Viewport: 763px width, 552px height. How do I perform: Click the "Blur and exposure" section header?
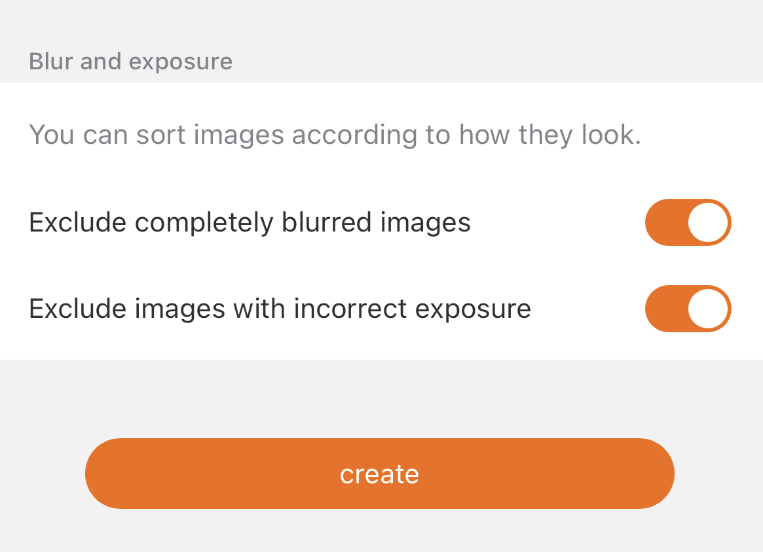[130, 61]
